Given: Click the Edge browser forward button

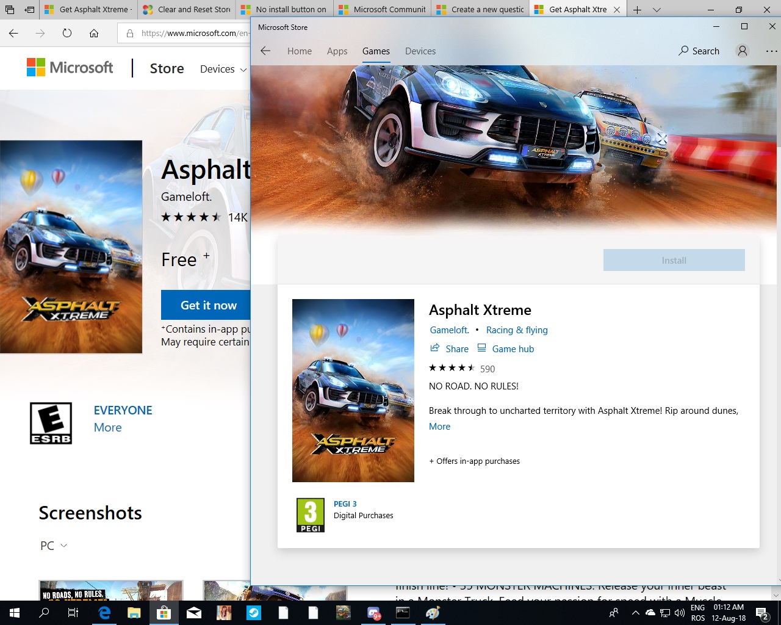Looking at the screenshot, I should pyautogui.click(x=40, y=33).
